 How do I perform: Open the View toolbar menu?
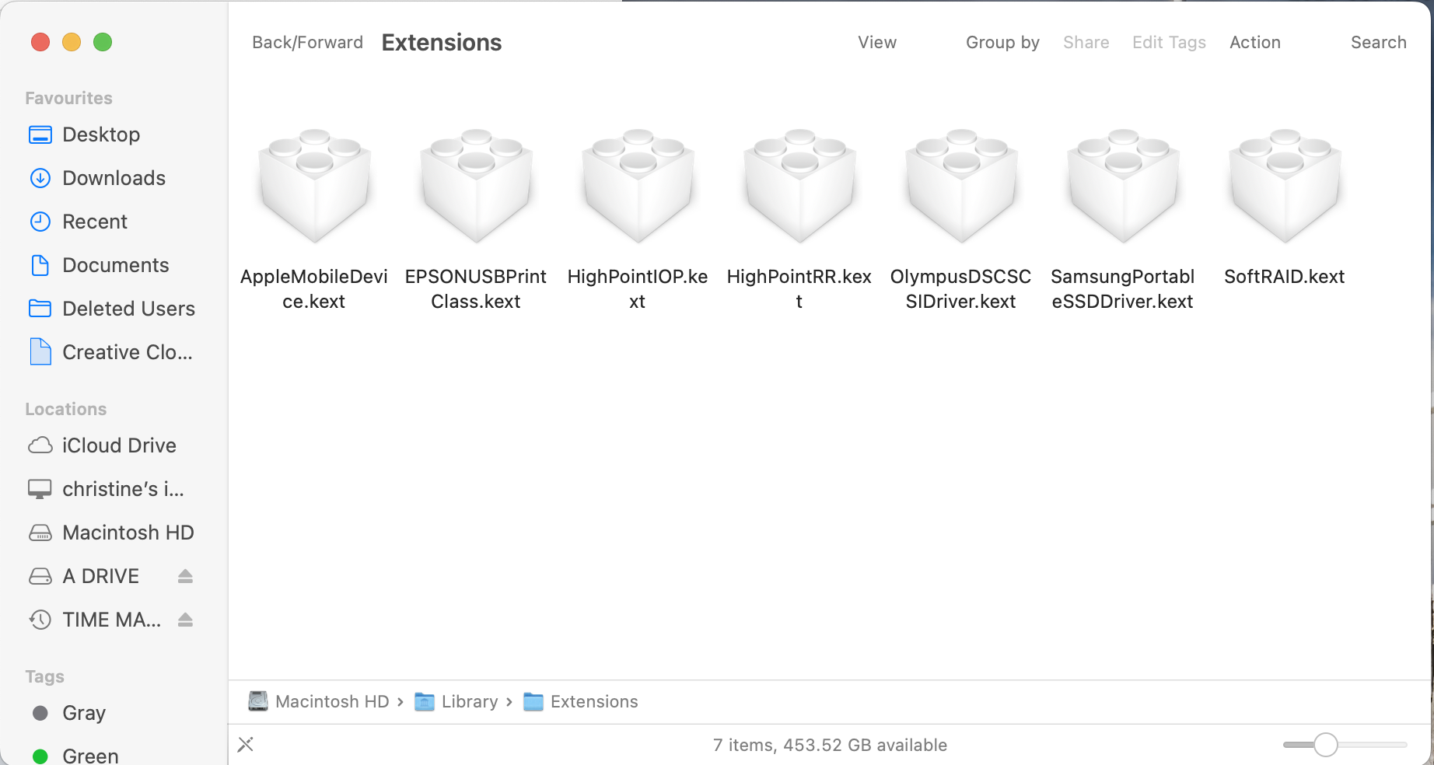[877, 43]
